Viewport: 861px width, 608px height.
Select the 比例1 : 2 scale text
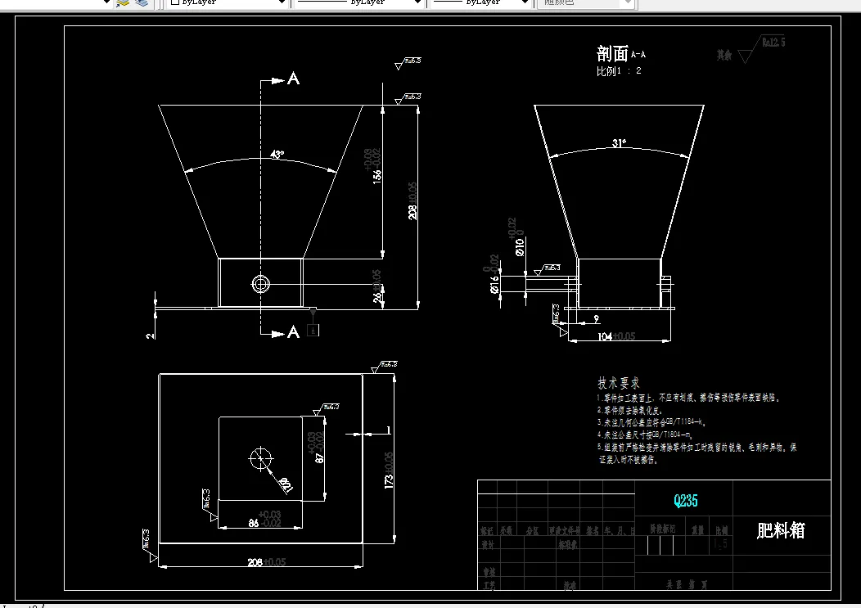click(x=619, y=71)
